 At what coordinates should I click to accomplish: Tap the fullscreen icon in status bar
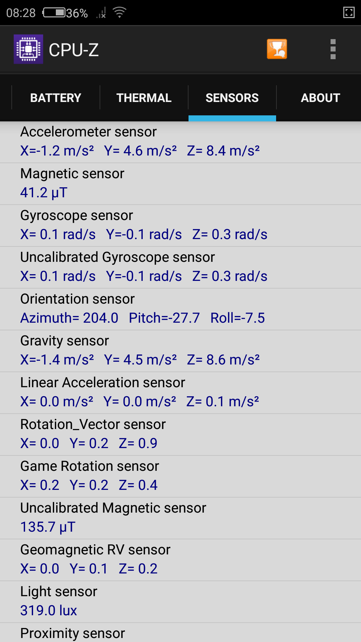tap(349, 13)
